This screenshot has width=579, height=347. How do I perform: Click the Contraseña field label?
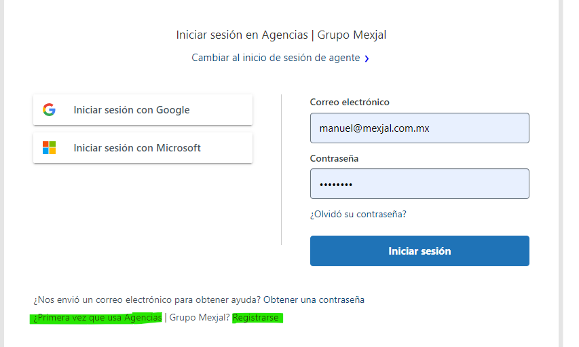pos(334,158)
